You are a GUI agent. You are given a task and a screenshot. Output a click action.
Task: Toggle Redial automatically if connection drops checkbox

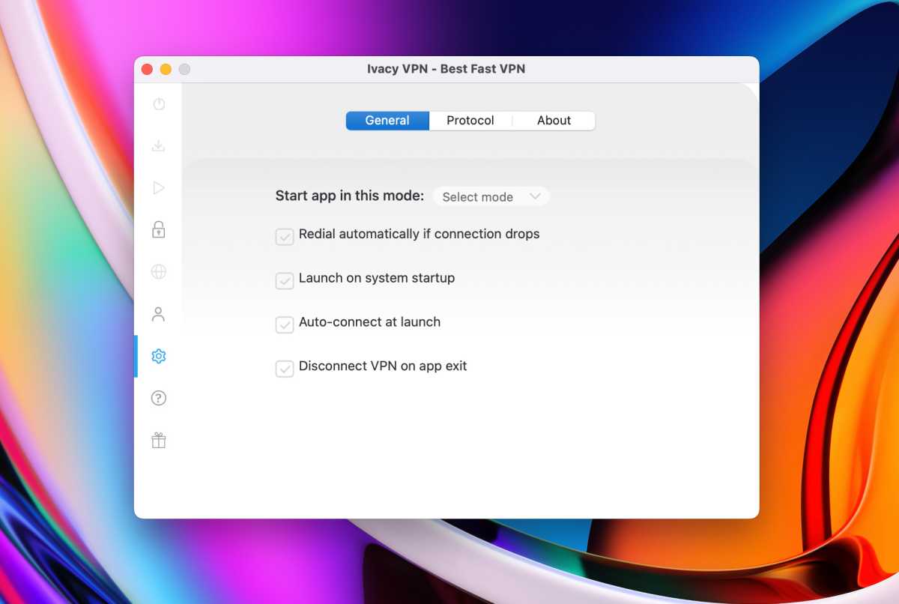[x=285, y=237]
